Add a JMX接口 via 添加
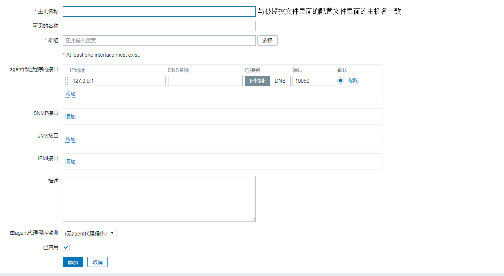This screenshot has width=504, height=276. click(70, 139)
